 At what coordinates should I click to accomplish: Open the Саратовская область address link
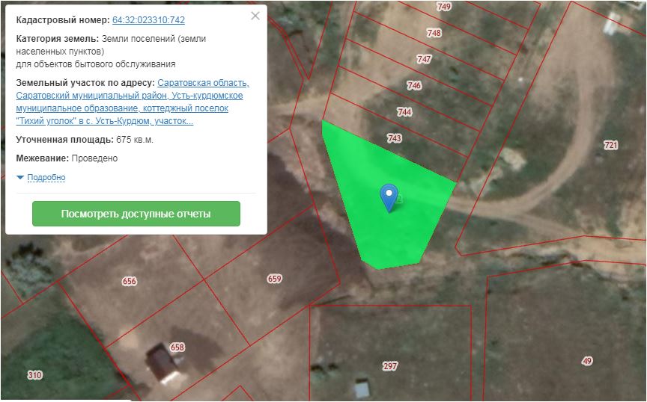pos(133,102)
